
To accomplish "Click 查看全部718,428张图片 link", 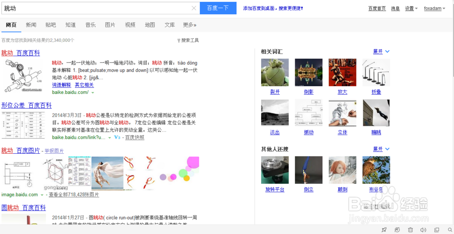I will (74, 195).
